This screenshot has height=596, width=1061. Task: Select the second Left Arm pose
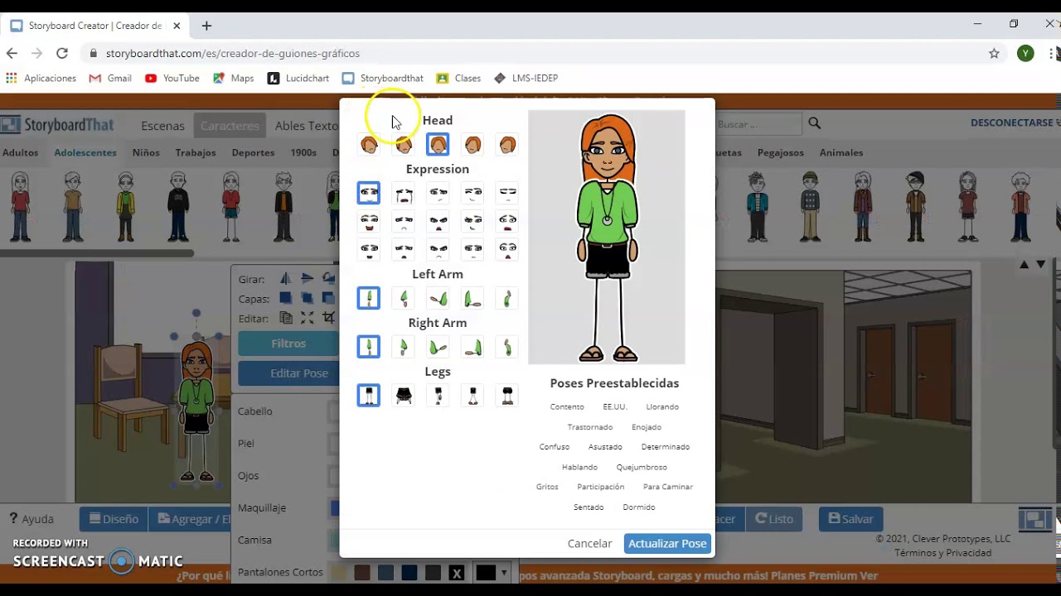pos(404,298)
